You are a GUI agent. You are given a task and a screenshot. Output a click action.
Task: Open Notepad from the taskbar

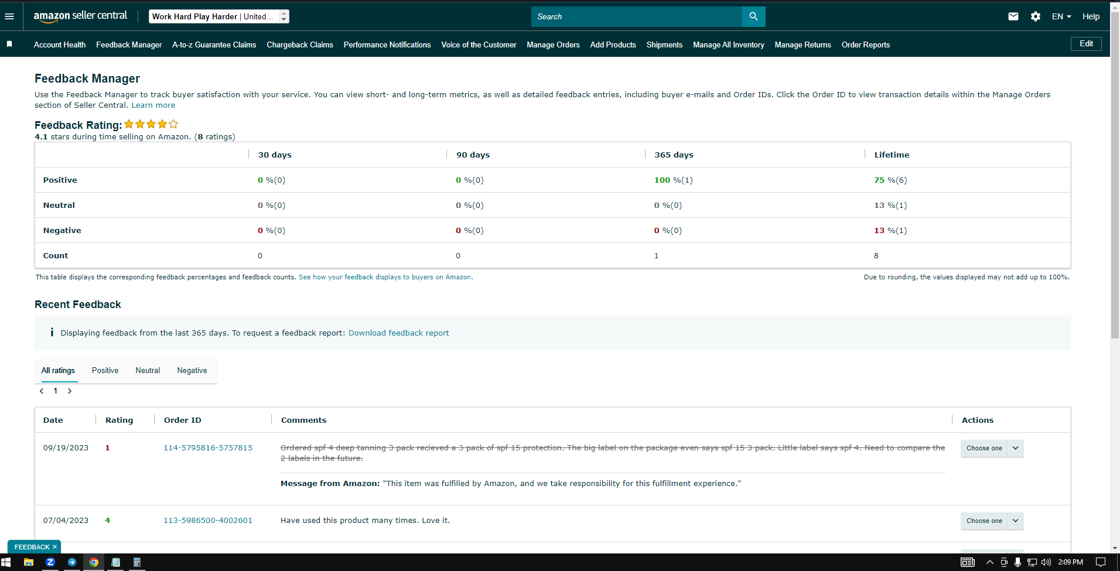click(x=116, y=562)
